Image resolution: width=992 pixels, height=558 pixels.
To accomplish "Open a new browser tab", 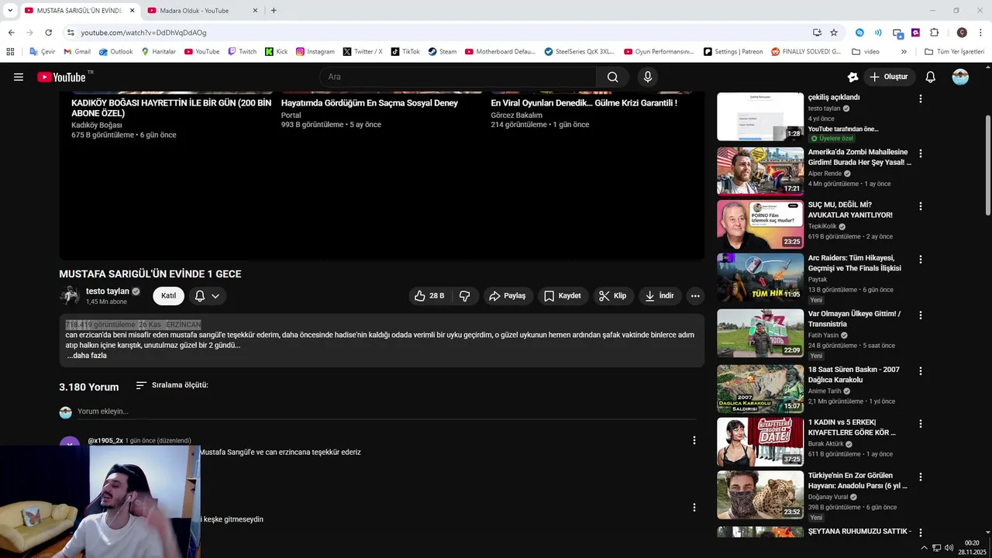I will click(x=274, y=11).
